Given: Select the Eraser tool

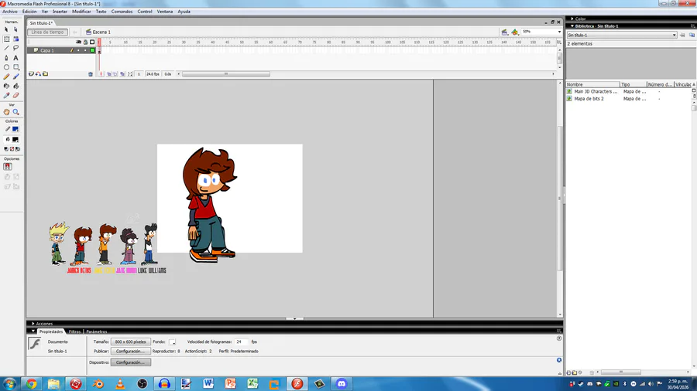Looking at the screenshot, I should [x=16, y=95].
